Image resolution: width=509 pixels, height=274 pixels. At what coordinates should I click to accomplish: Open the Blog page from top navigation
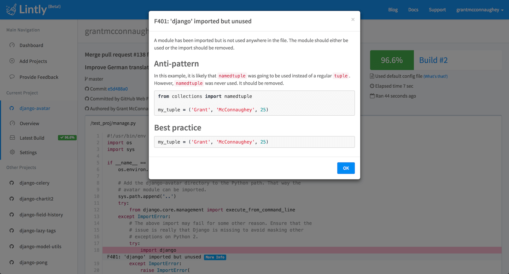(x=393, y=10)
